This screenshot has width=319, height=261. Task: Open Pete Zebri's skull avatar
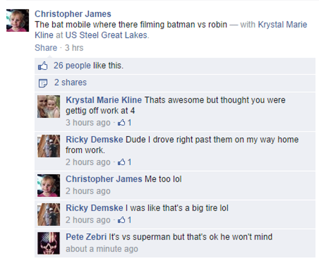[49, 243]
